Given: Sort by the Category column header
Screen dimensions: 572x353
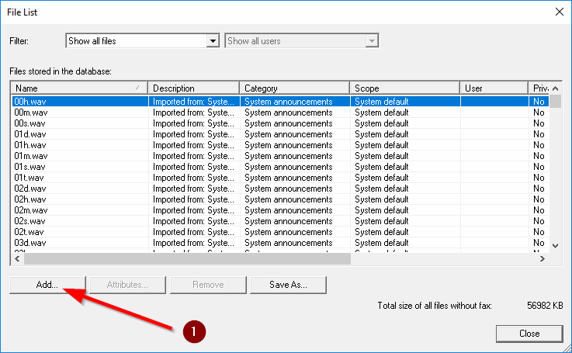Looking at the screenshot, I should (295, 88).
